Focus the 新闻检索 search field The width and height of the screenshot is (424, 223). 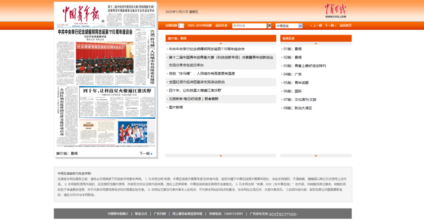[249, 26]
